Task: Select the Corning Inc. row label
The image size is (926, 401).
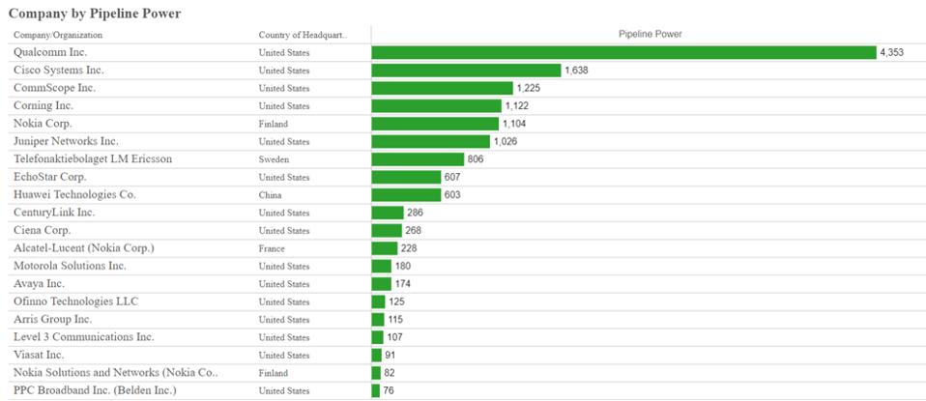Action: (43, 105)
